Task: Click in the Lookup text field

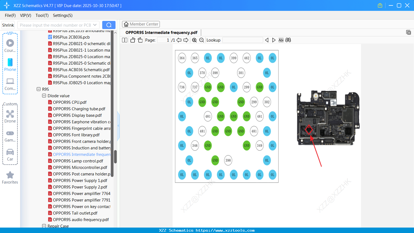Action: tap(242, 40)
